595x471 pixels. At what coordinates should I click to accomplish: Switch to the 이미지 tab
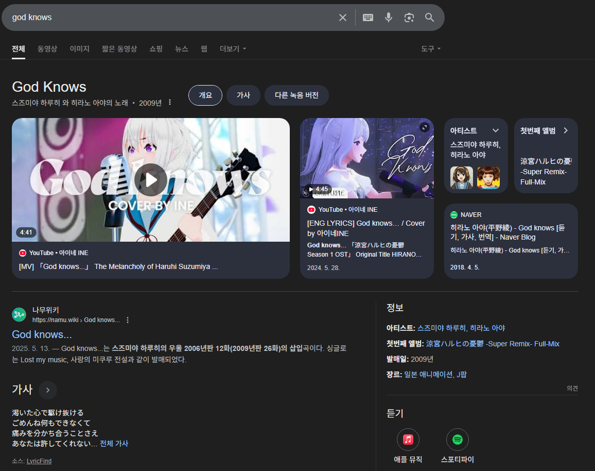(x=80, y=49)
